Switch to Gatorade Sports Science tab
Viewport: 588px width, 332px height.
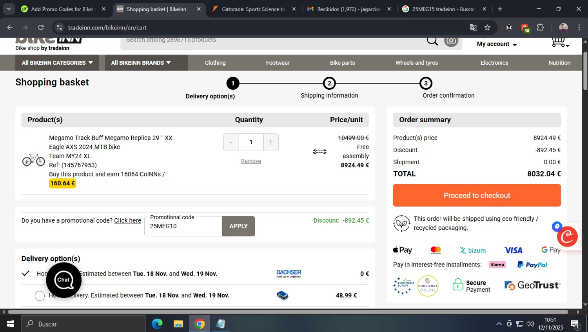tap(254, 9)
